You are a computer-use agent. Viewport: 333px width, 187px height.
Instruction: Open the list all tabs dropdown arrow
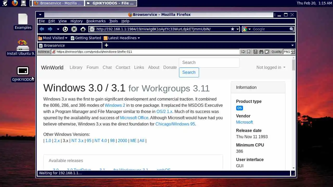pyautogui.click(x=292, y=45)
